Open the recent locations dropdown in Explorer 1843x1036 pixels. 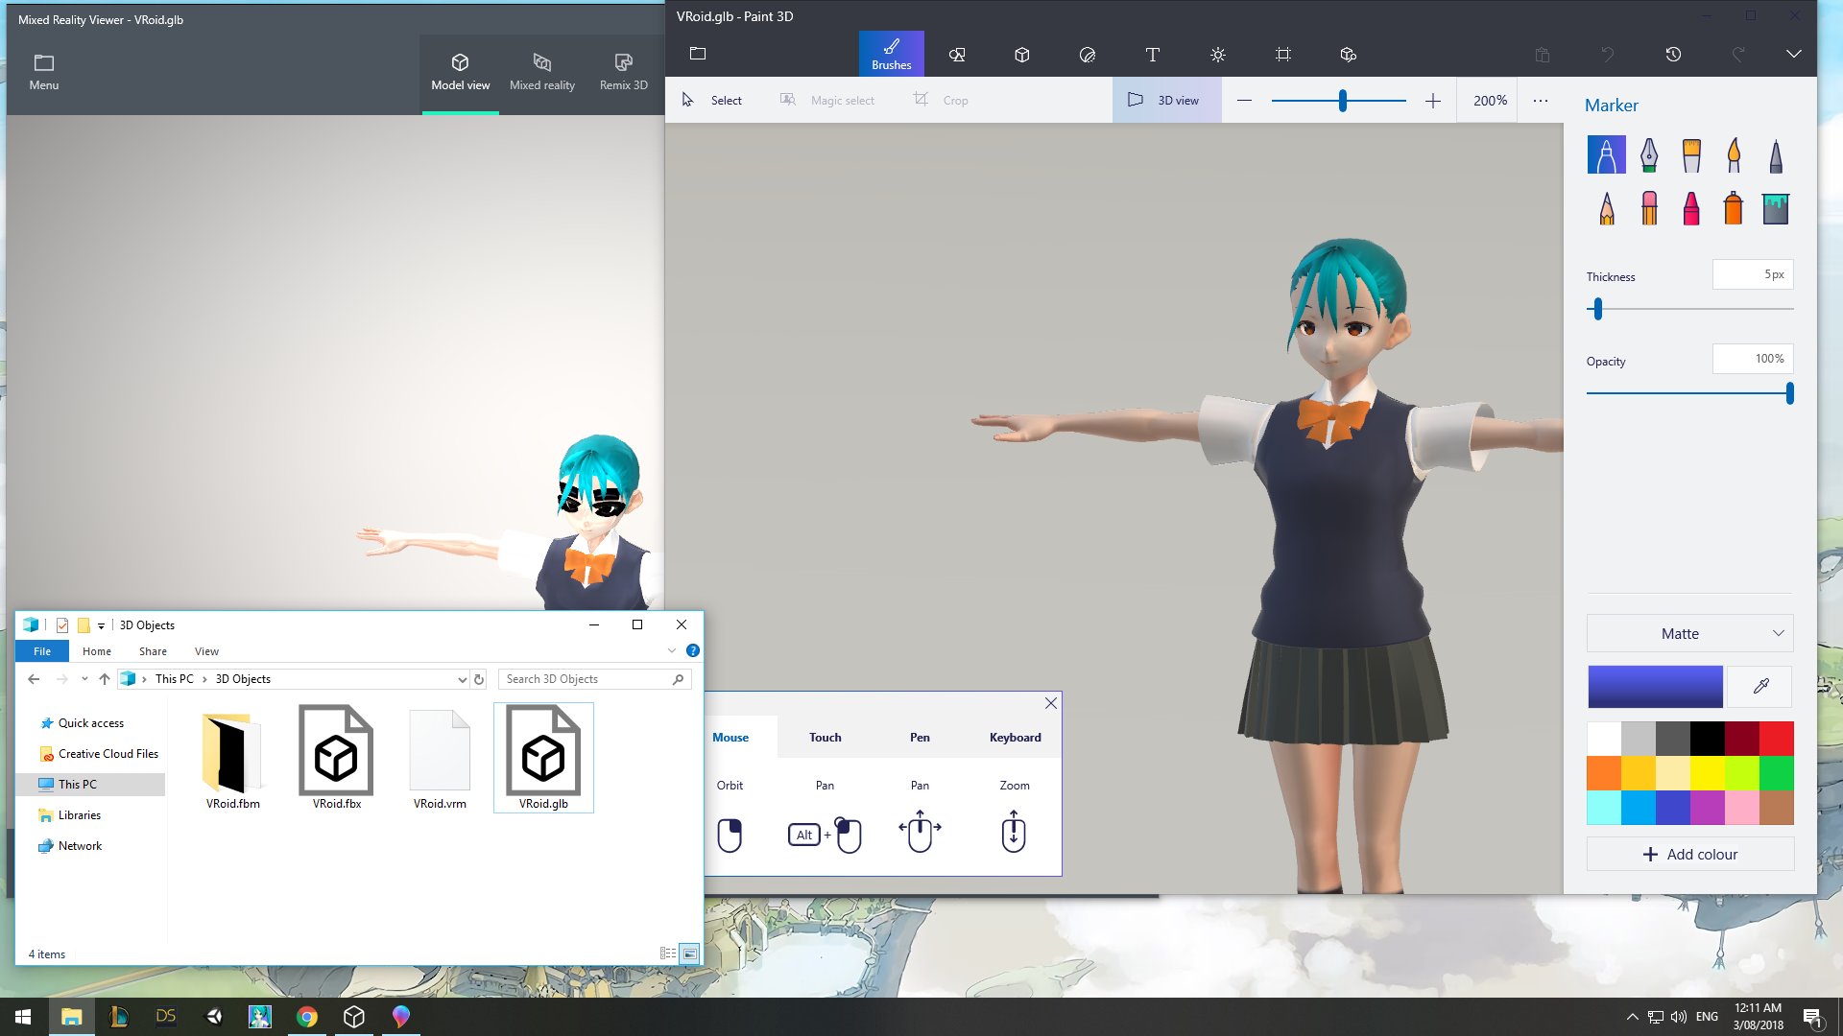pos(84,679)
